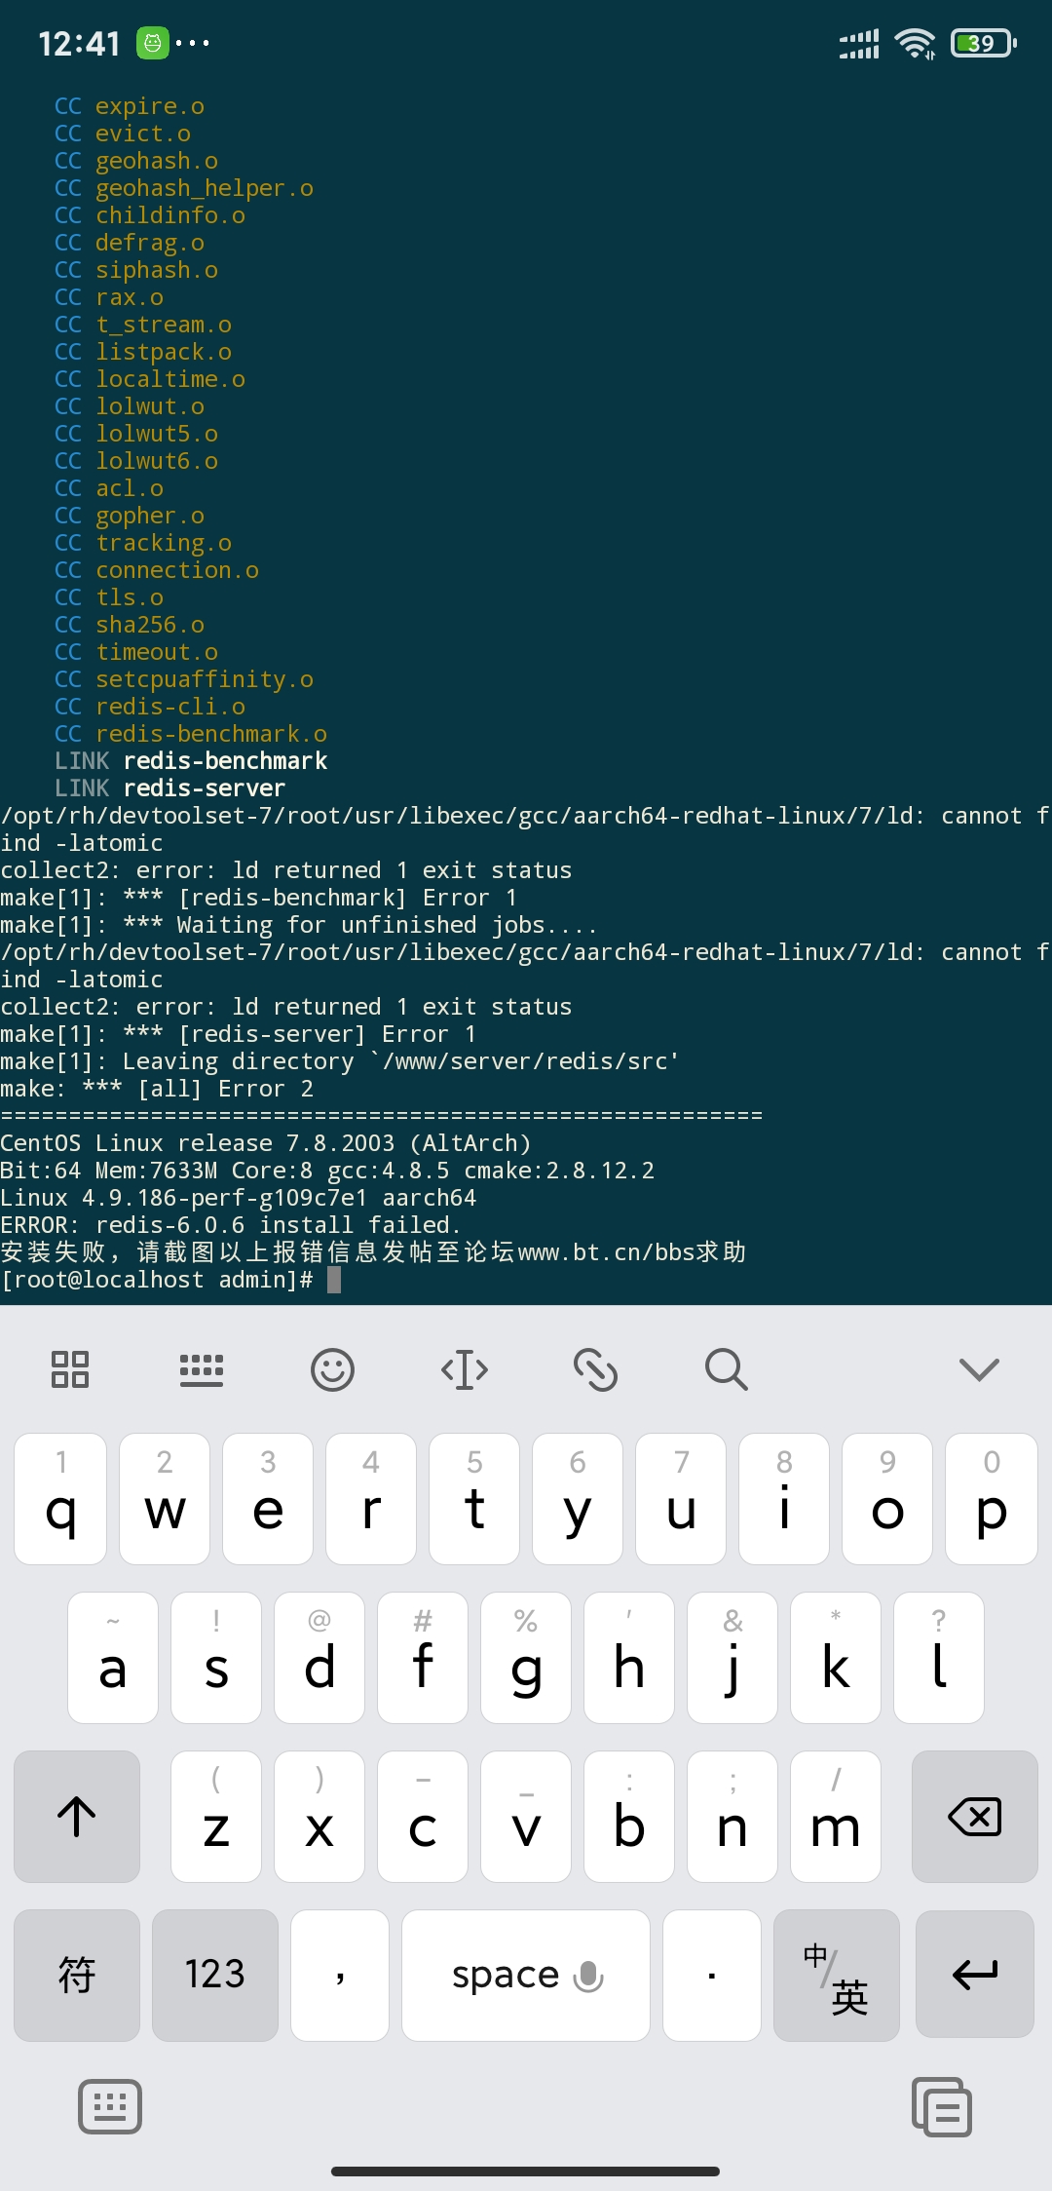Tap the v key
The image size is (1052, 2191).
pos(526,1817)
